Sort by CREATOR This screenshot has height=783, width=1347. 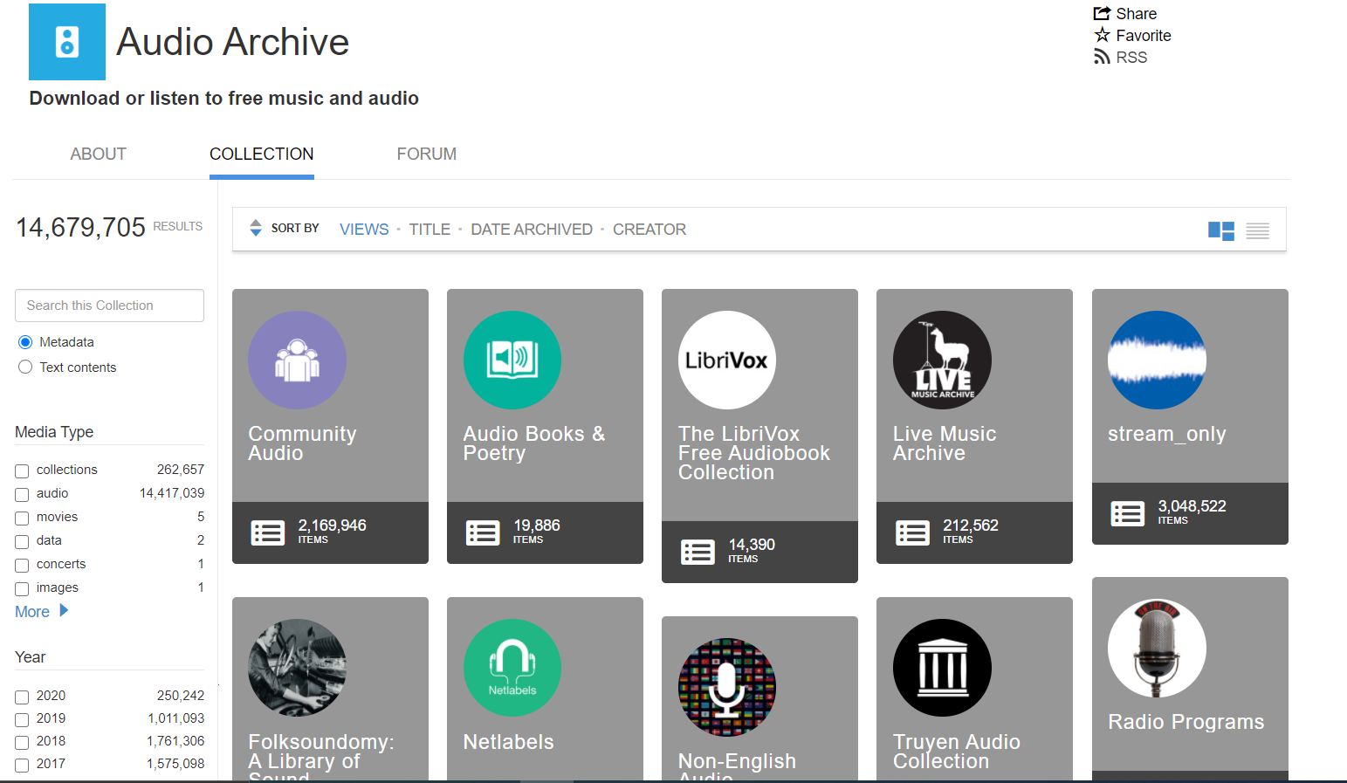649,229
